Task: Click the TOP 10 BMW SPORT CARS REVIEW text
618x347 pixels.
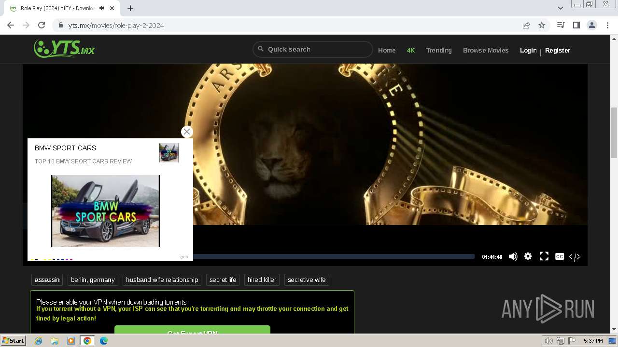Action: tap(84, 161)
